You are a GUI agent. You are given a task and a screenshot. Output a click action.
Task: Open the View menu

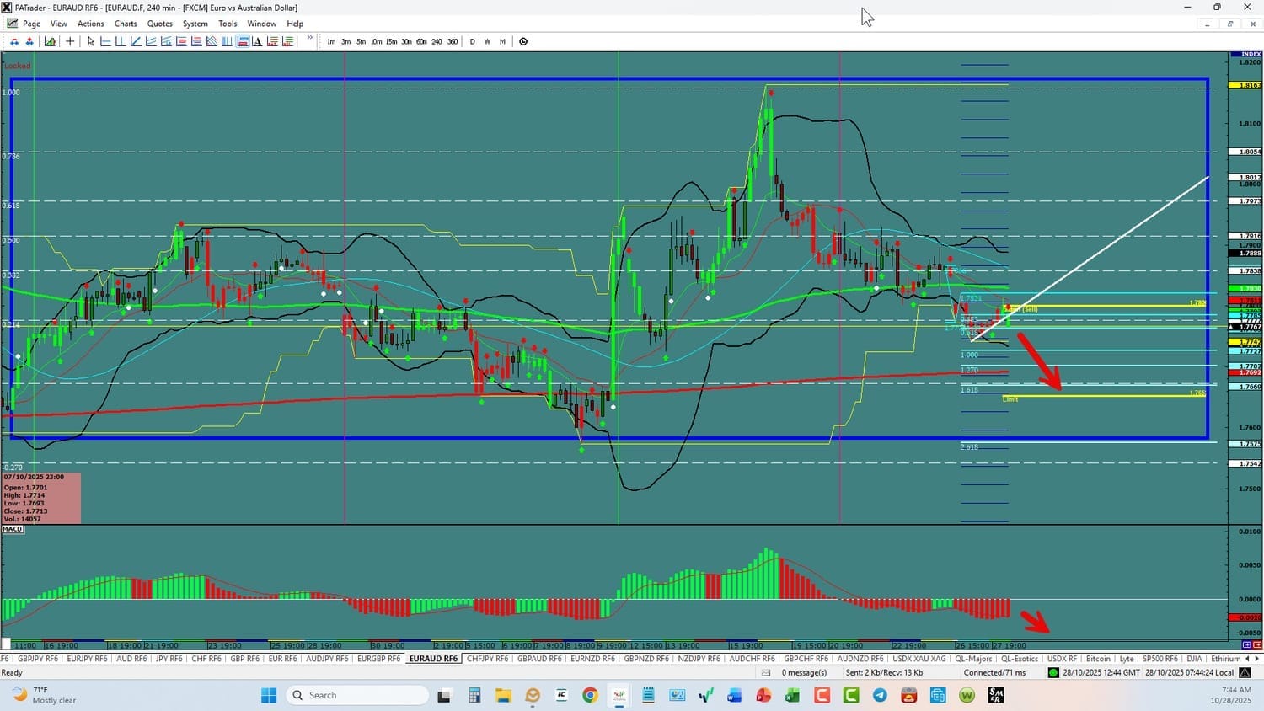click(59, 24)
